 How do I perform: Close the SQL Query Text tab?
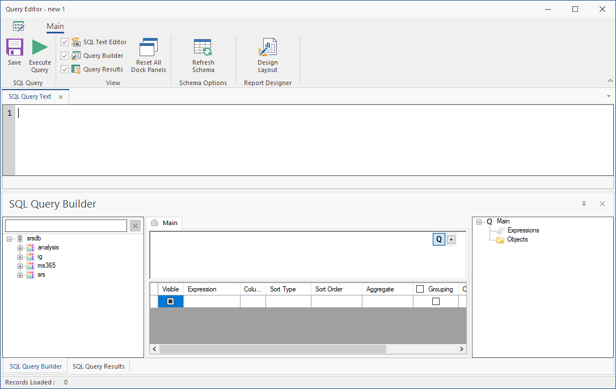click(61, 97)
